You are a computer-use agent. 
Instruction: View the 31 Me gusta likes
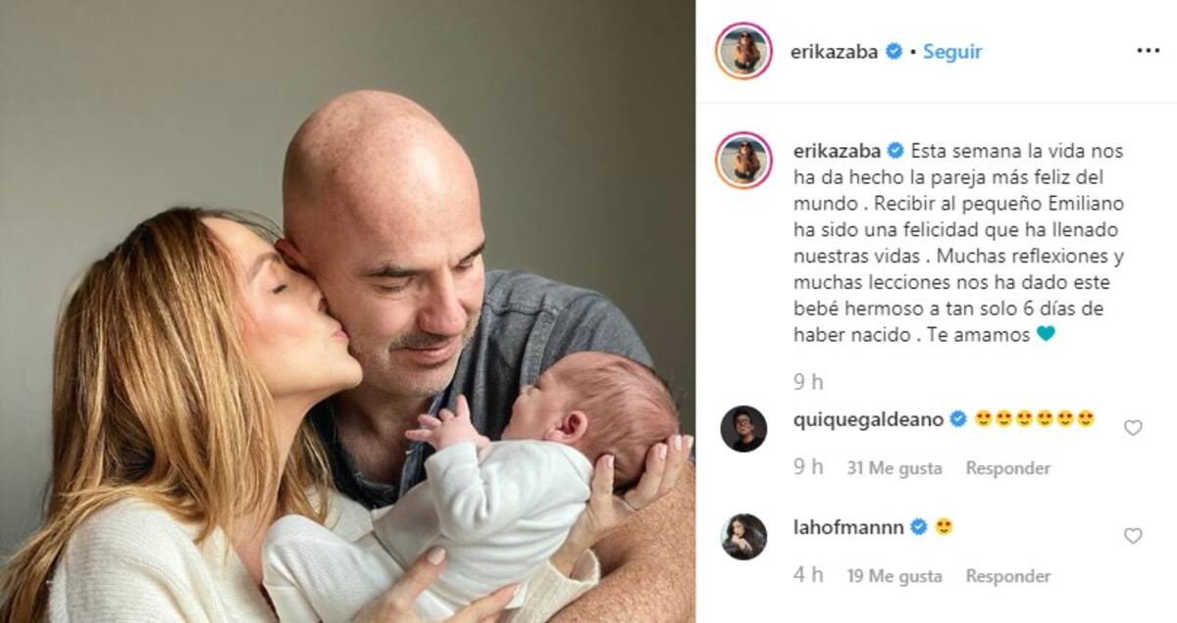[894, 468]
